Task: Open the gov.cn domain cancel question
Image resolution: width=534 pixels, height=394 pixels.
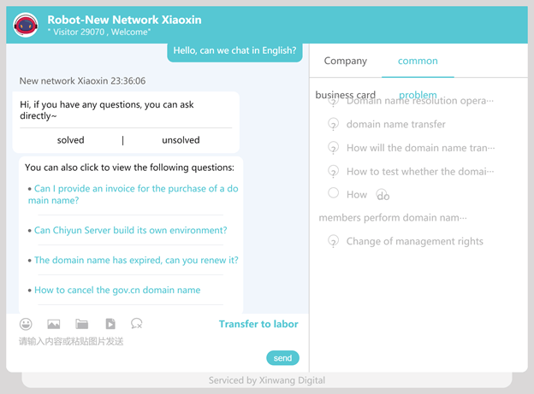Action: 117,291
